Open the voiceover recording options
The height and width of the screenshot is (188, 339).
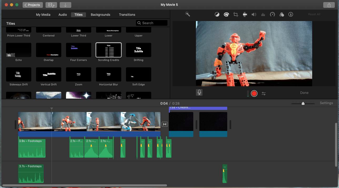[x=264, y=93]
